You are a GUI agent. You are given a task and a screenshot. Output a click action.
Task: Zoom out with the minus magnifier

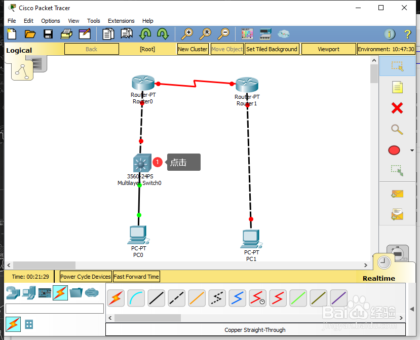223,34
